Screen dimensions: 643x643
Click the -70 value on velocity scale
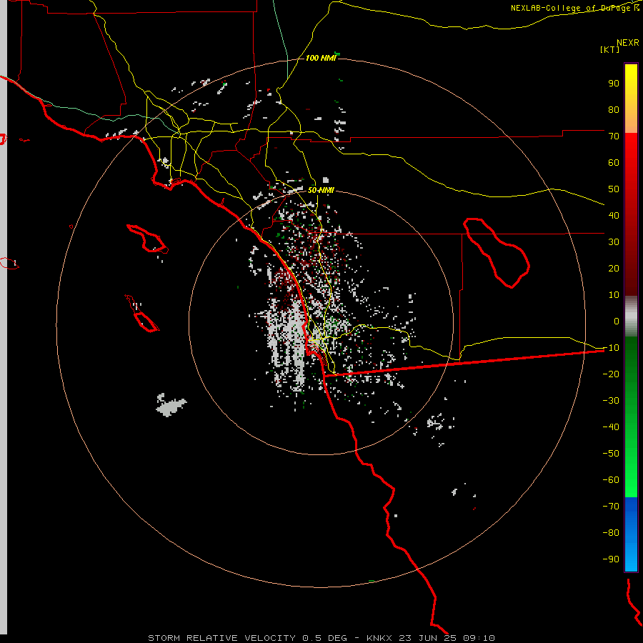point(611,507)
